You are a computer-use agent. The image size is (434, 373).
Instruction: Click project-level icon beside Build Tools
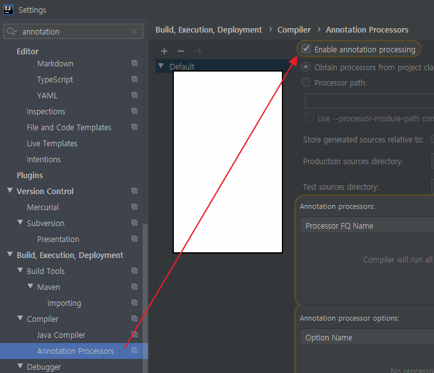134,271
